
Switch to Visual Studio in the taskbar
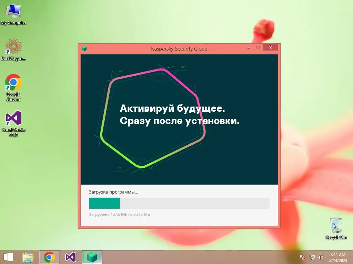[70, 257]
